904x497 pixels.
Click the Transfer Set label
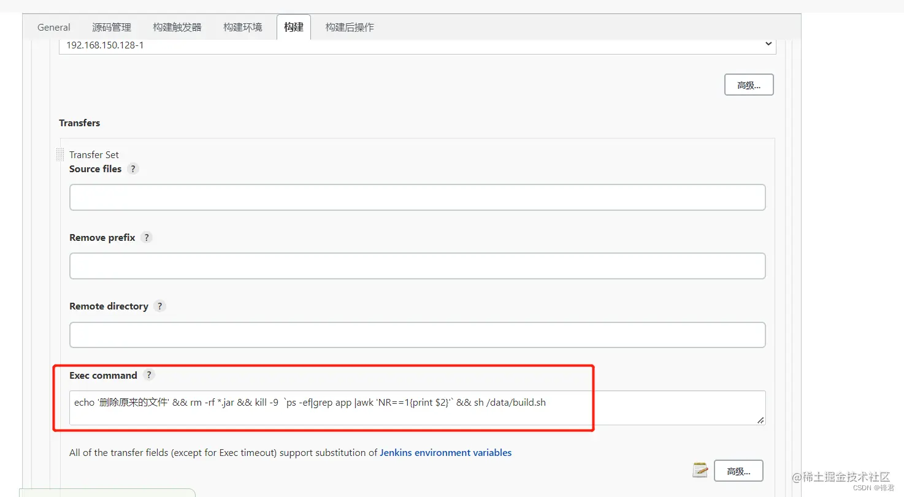pos(94,154)
